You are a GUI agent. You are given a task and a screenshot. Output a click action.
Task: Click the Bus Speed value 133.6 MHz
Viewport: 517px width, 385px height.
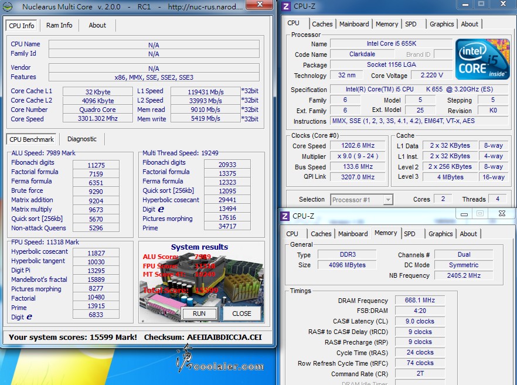pos(358,166)
